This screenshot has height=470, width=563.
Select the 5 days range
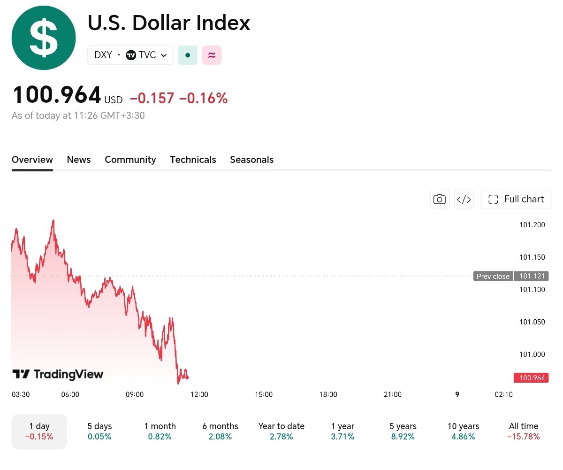(x=99, y=431)
